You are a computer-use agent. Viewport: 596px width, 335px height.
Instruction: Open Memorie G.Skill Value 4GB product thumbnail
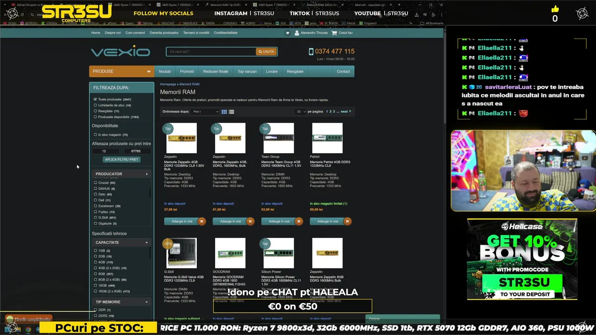point(182,253)
